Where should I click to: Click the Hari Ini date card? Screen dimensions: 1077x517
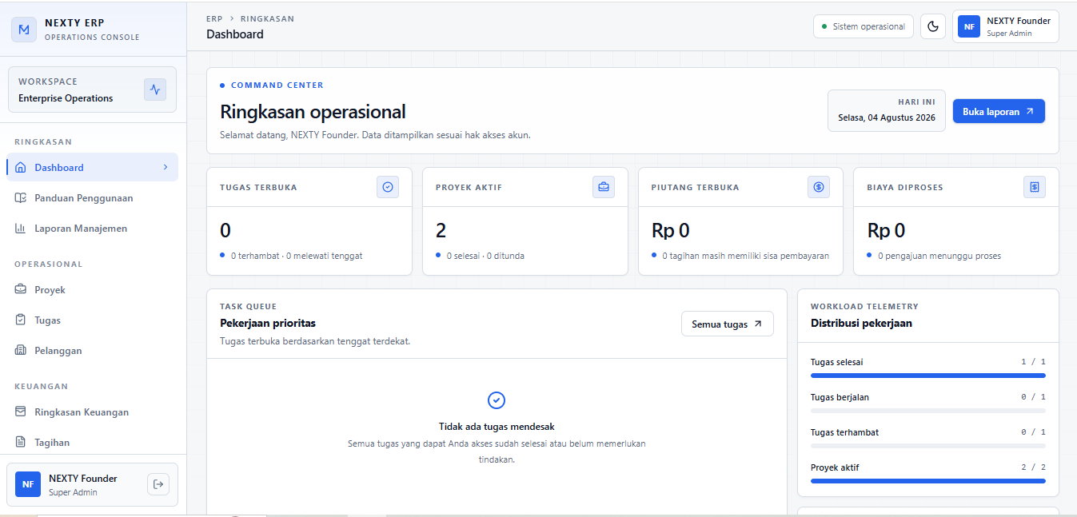887,110
